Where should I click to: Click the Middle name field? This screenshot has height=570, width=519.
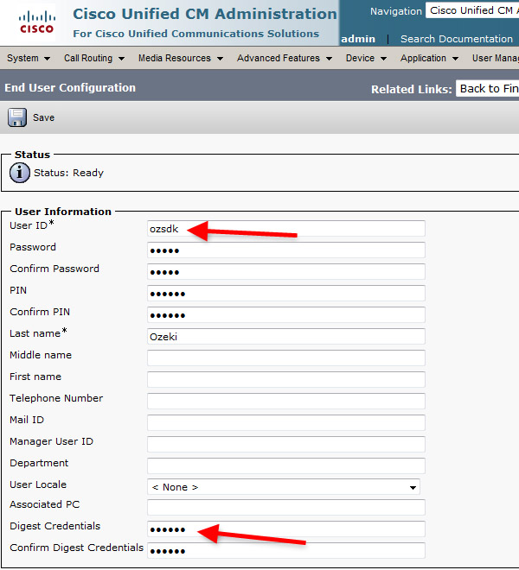click(x=286, y=358)
